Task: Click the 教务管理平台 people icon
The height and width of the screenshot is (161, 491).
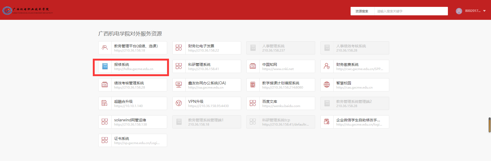Action: (x=105, y=48)
